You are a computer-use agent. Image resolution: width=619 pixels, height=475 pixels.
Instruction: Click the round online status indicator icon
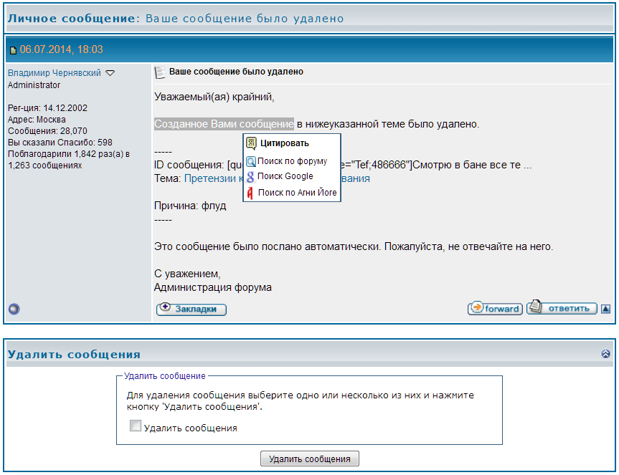point(14,309)
